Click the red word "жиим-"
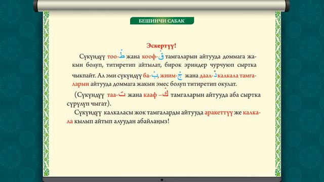 click(x=169, y=76)
